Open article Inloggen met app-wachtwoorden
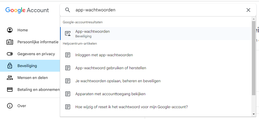This screenshot has height=119, width=259. point(104,55)
